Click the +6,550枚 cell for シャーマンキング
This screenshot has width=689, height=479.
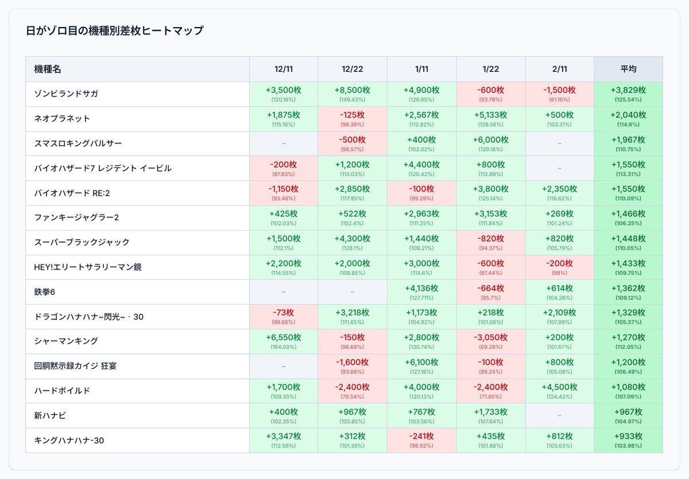pos(284,341)
